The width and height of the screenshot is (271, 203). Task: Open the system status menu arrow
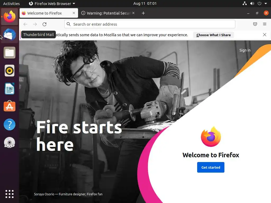266,3
